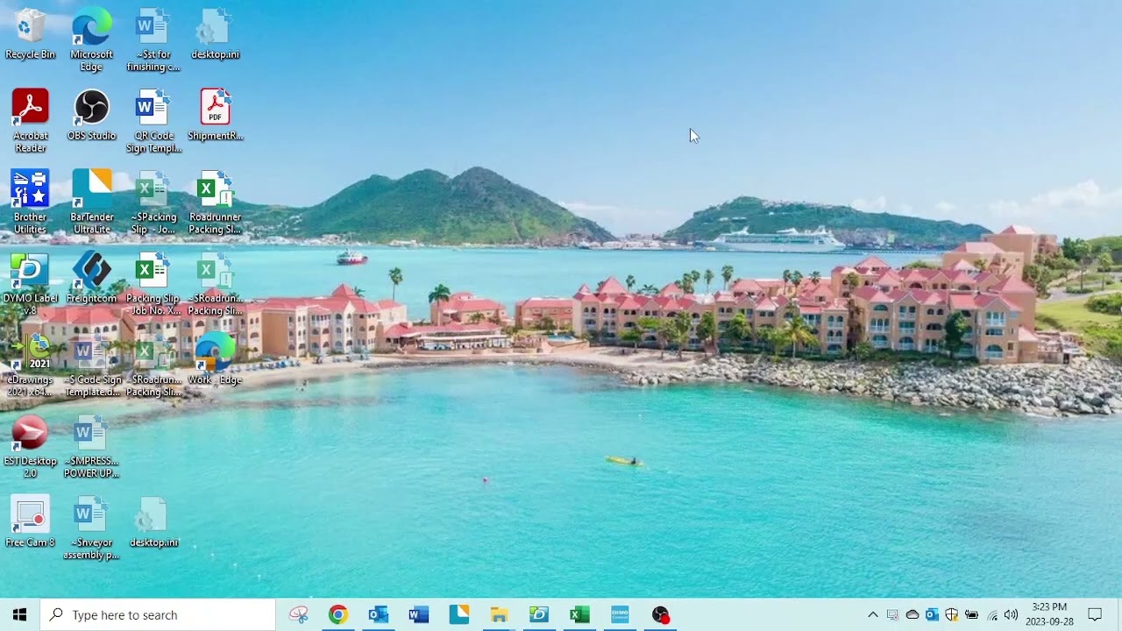Open File Explorer from the taskbar
The width and height of the screenshot is (1122, 631).
[x=500, y=615]
